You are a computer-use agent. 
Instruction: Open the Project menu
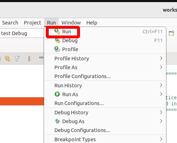click(32, 23)
